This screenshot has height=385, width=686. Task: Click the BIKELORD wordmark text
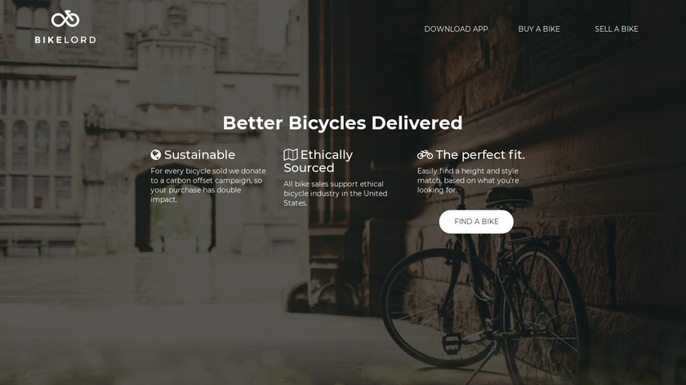pos(65,40)
